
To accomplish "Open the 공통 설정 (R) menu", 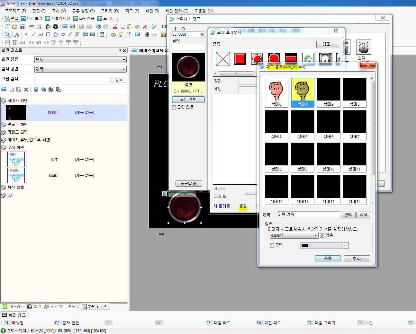I will [83, 11].
